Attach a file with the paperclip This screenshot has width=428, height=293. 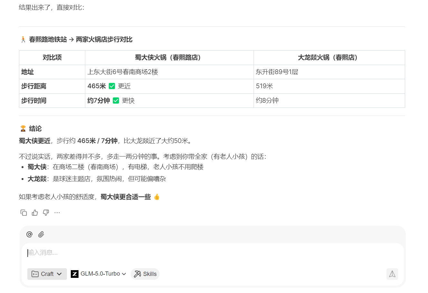pos(41,234)
